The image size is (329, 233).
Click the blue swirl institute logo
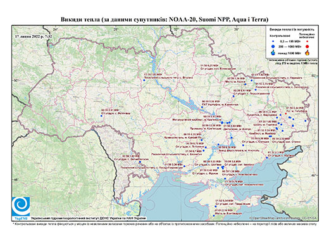(21, 206)
